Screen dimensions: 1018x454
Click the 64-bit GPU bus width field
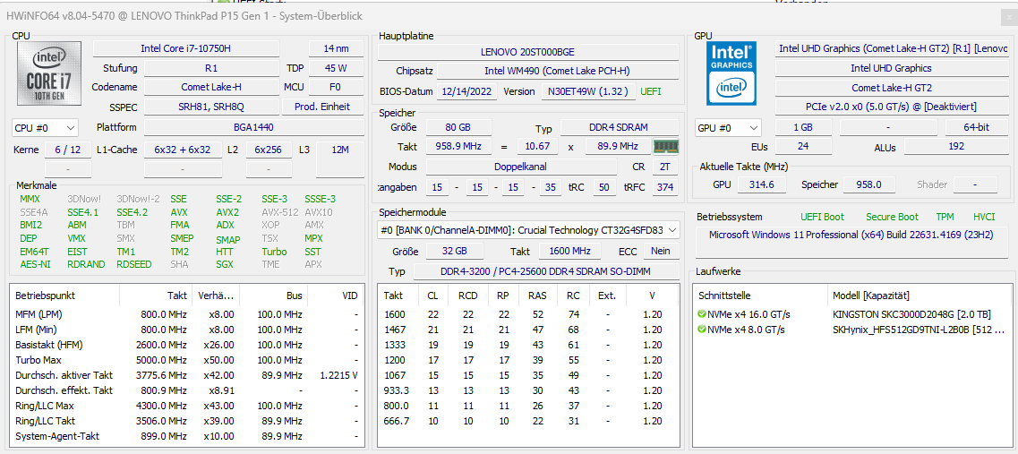pos(977,127)
